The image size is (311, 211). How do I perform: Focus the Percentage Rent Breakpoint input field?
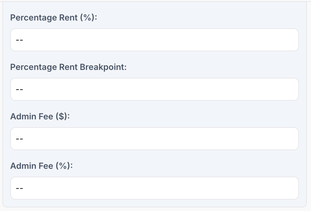[x=154, y=89]
